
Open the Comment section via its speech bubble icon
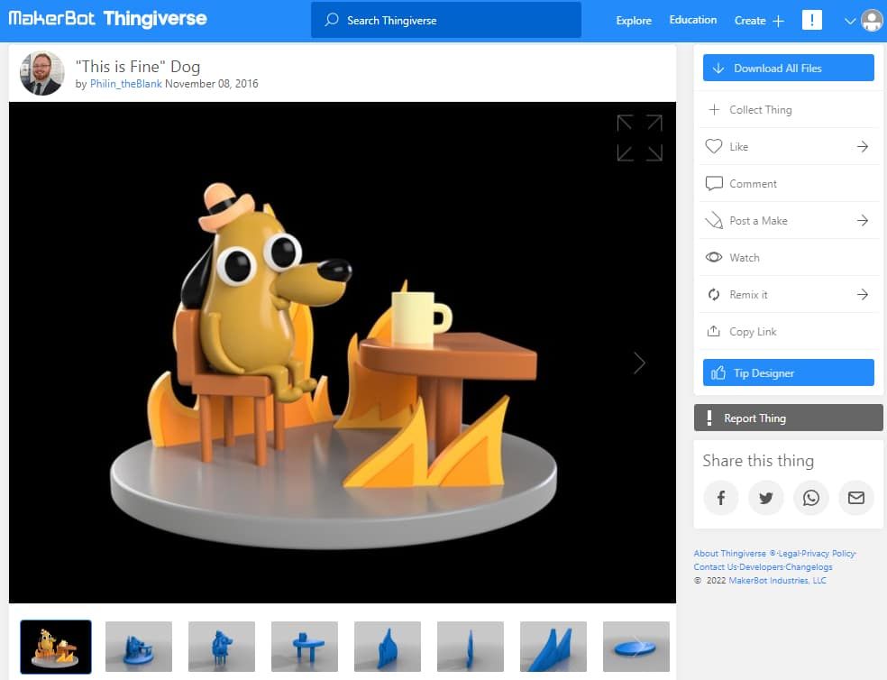click(x=713, y=183)
